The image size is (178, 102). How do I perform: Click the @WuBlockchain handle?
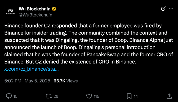coord(35,15)
